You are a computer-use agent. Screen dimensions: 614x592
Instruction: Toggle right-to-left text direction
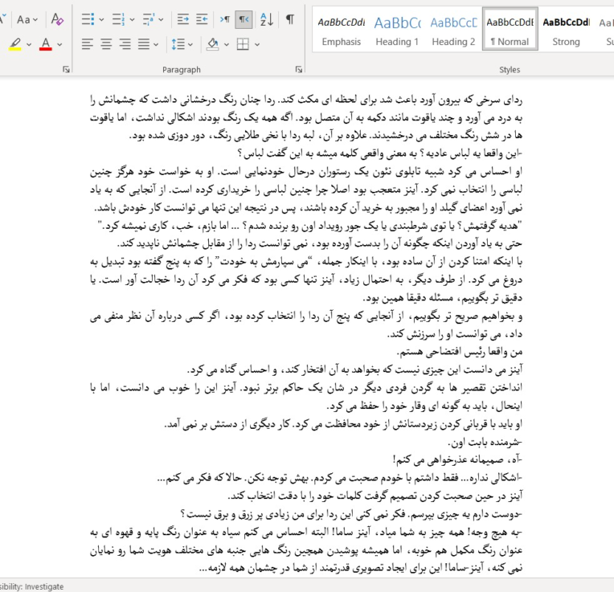coord(244,19)
